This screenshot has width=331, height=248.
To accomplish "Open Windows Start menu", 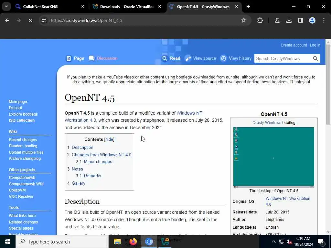I will (8, 242).
